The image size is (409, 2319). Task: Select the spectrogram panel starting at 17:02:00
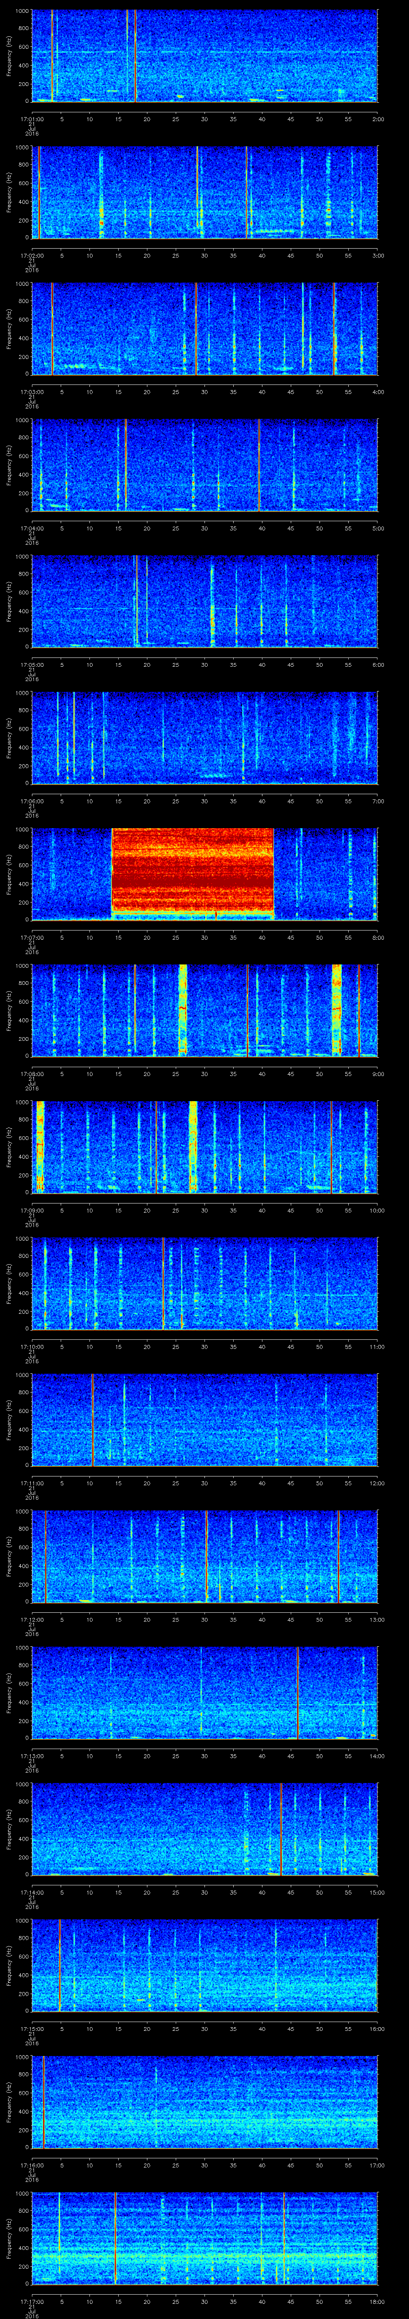(204, 192)
